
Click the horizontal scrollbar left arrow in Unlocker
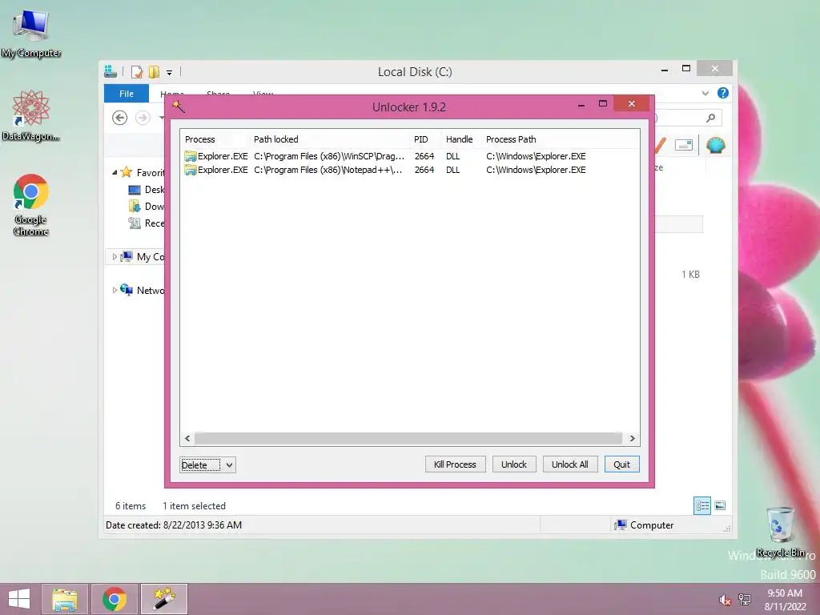tap(187, 438)
